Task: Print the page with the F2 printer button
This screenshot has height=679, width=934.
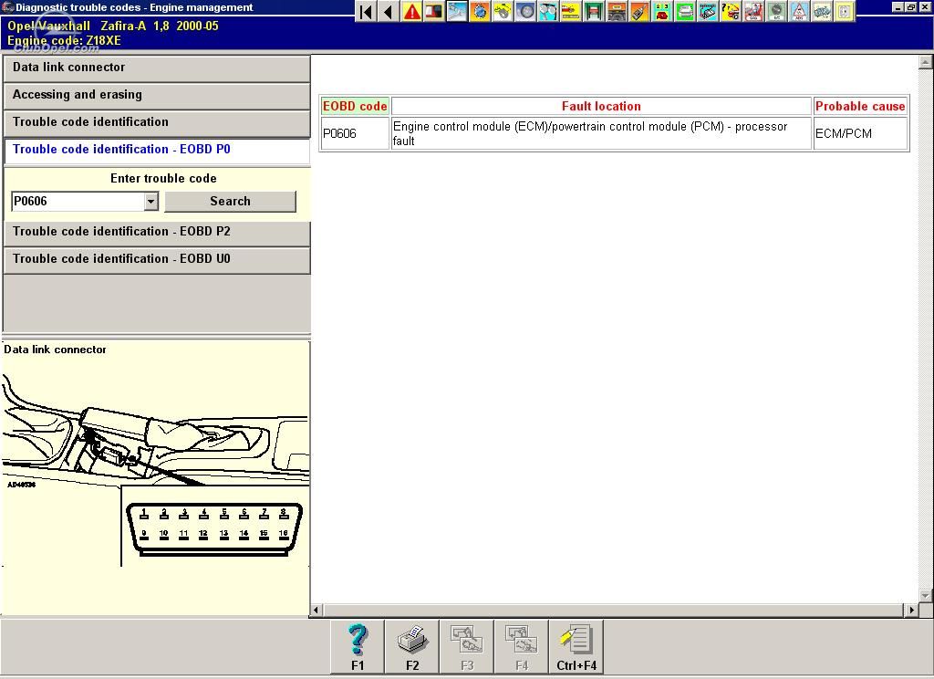Action: (412, 647)
